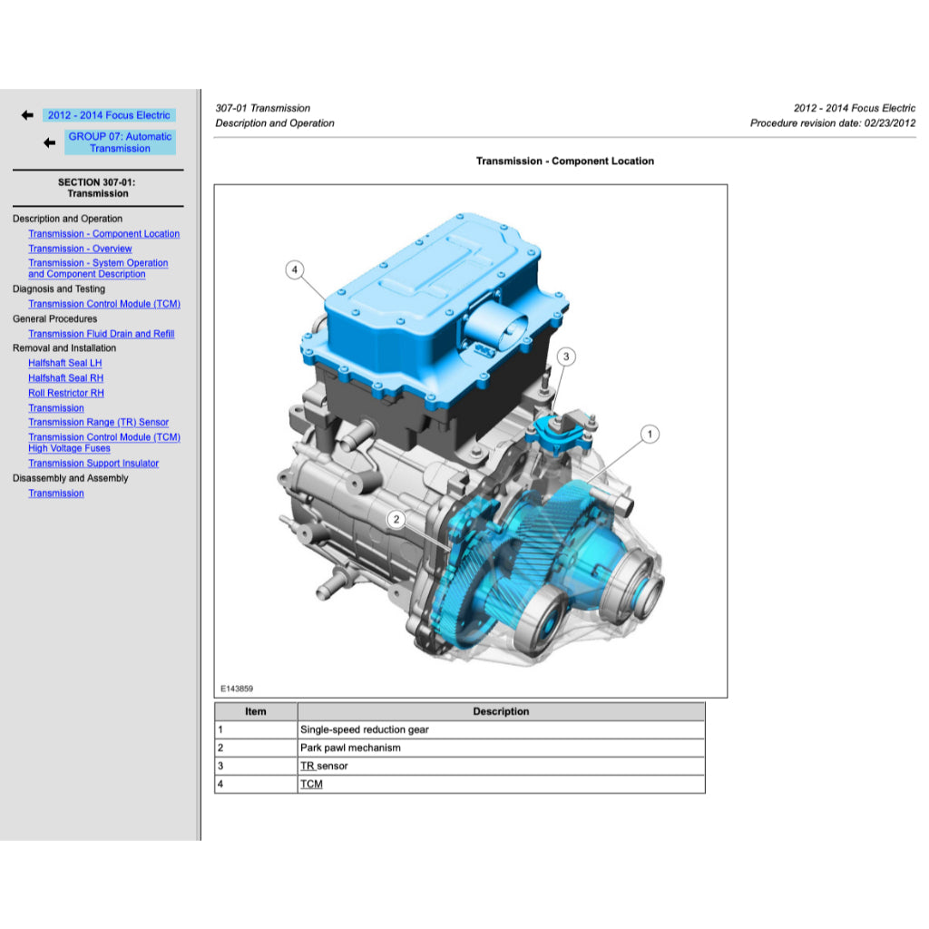Viewport: 929px width, 929px height.
Task: Click back arrow beside GROUP 07 Automatic Transmission
Action: click(49, 142)
